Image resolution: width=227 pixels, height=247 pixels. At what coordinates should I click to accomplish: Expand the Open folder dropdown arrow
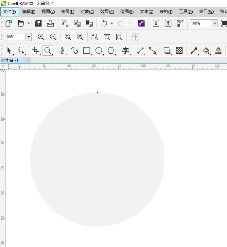point(29,23)
